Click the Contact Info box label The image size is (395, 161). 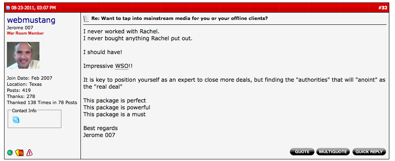tap(24, 111)
